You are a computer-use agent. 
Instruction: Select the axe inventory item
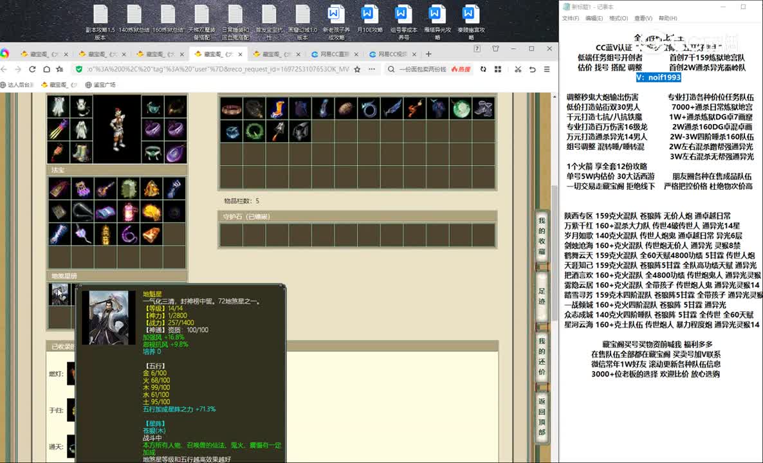tap(277, 131)
